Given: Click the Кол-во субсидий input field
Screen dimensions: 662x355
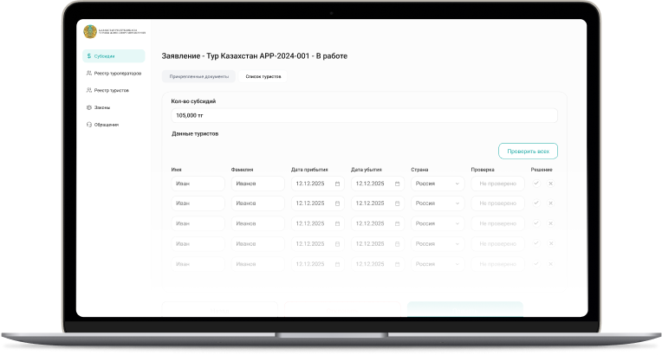Looking at the screenshot, I should pos(364,114).
